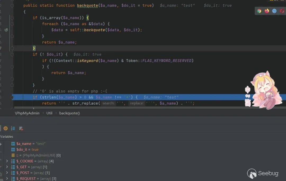Open in Safari browser icon
Screen dimensions: 286x181
coord(274,11)
